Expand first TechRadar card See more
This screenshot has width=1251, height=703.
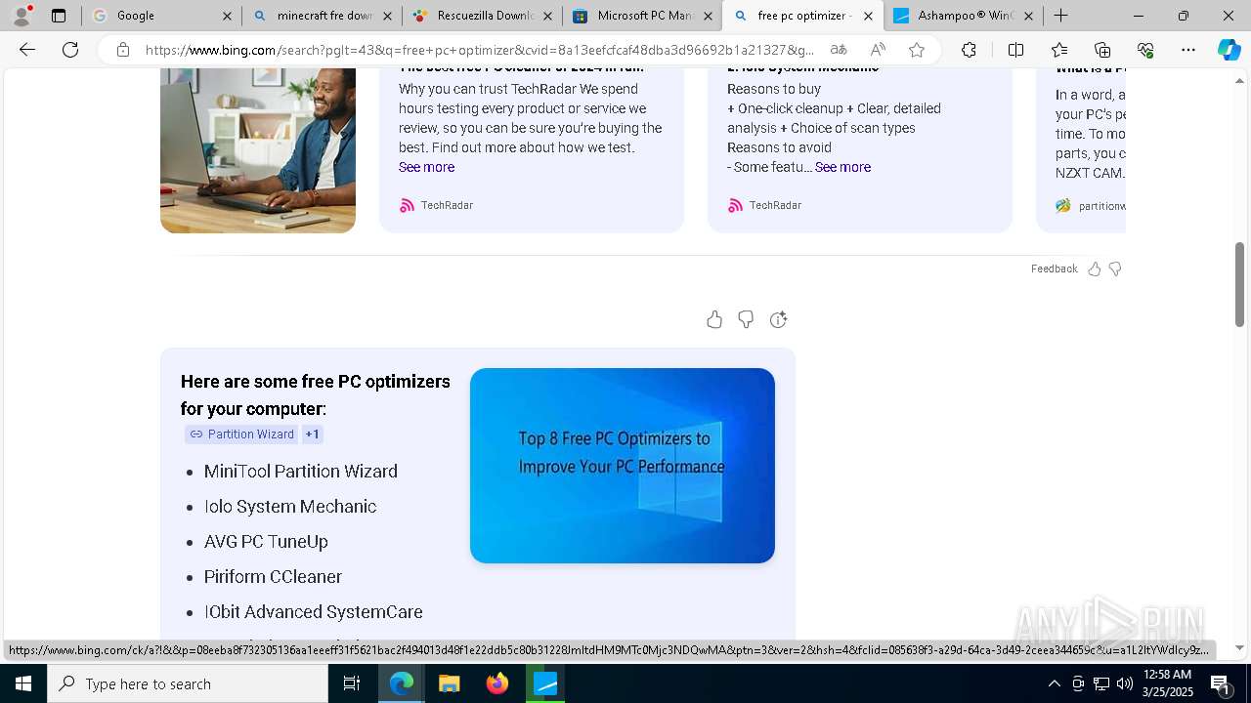coord(426,167)
